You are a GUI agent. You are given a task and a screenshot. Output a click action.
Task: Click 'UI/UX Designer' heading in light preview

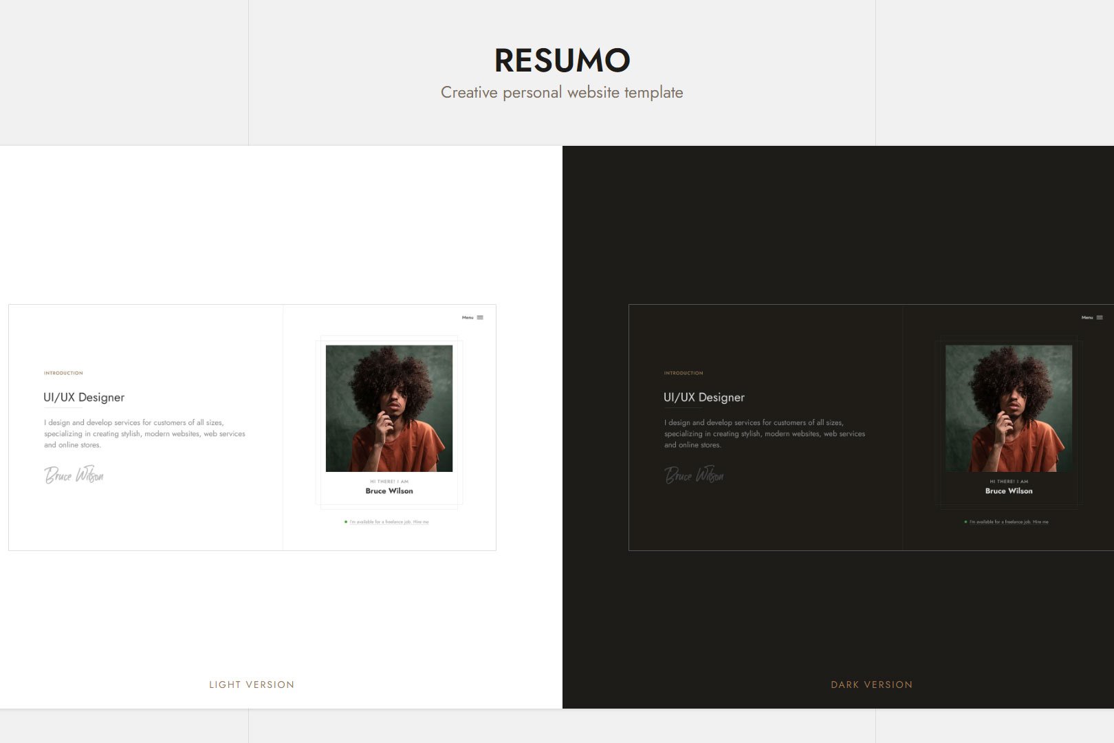84,398
